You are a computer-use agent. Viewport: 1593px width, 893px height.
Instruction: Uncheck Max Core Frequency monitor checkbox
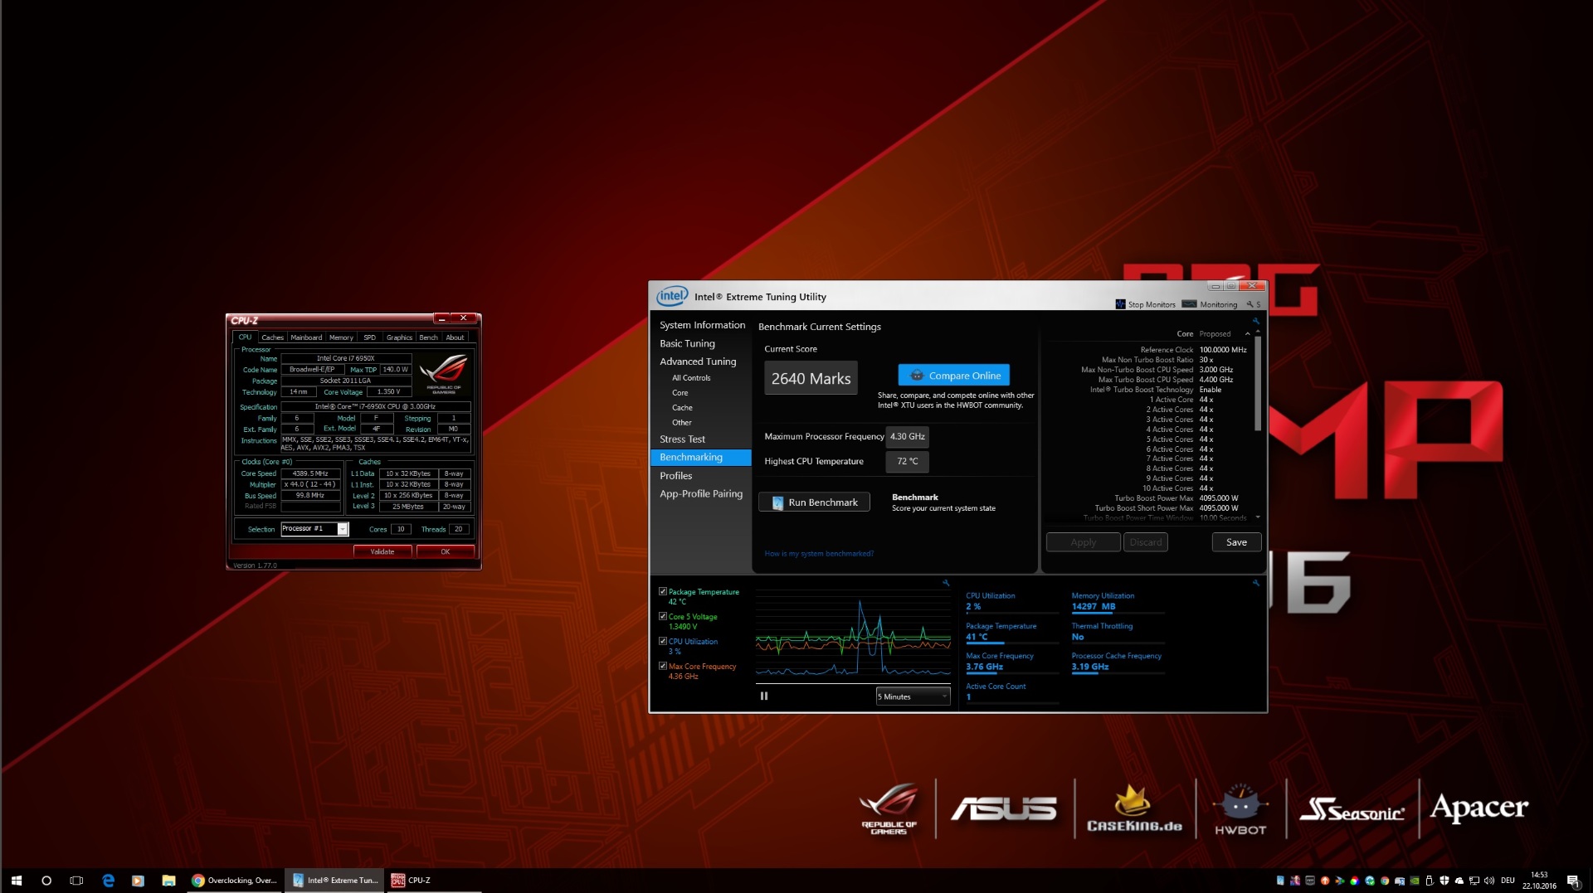point(663,666)
